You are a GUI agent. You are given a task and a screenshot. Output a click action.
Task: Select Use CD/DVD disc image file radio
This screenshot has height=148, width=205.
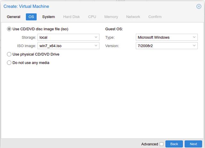point(9,29)
